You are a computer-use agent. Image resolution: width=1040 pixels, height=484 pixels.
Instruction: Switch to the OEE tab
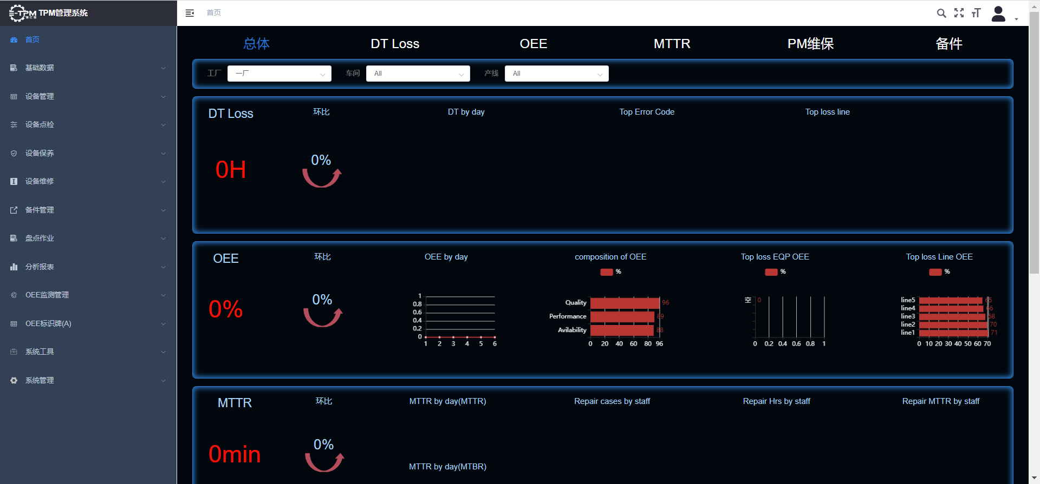point(534,44)
